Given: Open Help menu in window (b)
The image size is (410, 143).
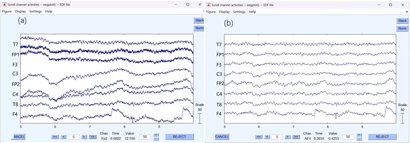Looking at the screenshot, I should pyautogui.click(x=252, y=12).
